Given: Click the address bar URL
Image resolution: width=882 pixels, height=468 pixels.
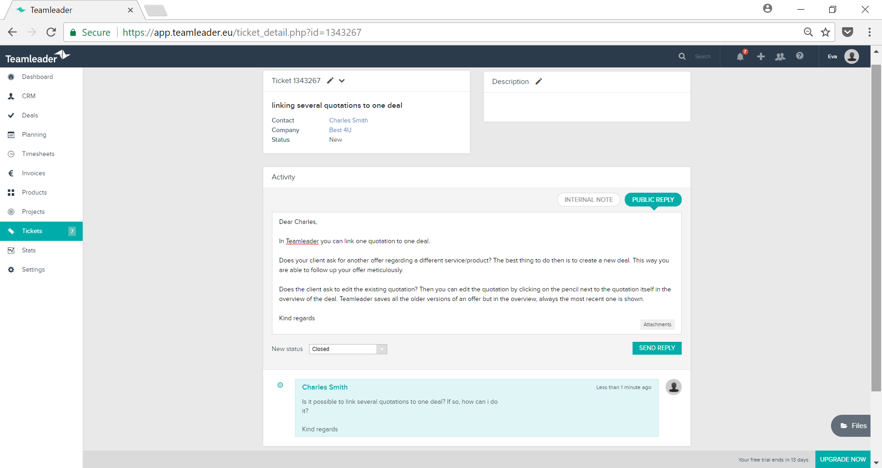Looking at the screenshot, I should (x=242, y=33).
